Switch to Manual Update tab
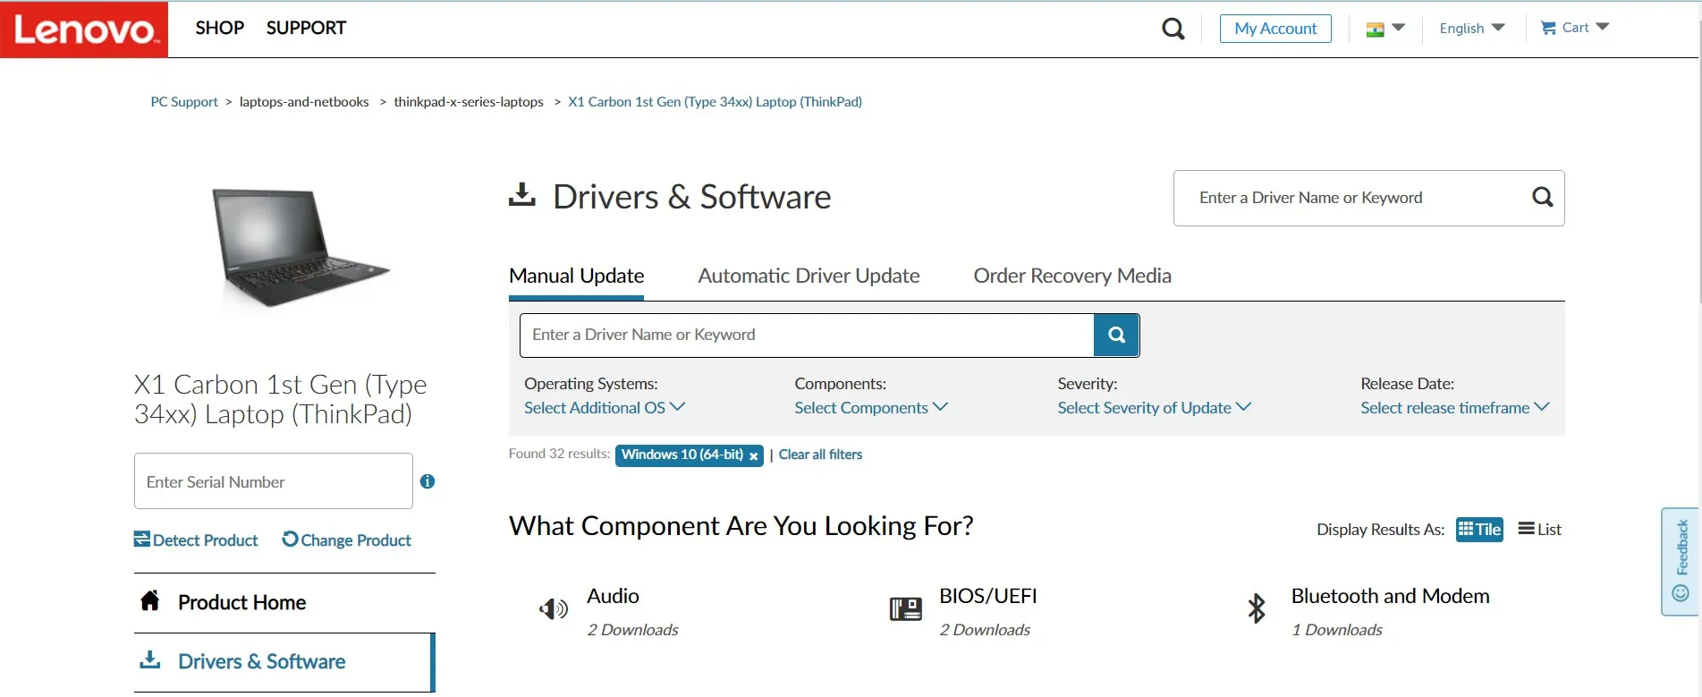This screenshot has height=697, width=1702. tap(576, 276)
